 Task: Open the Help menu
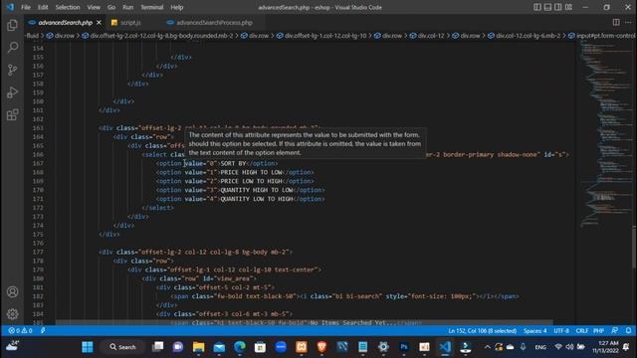[177, 7]
